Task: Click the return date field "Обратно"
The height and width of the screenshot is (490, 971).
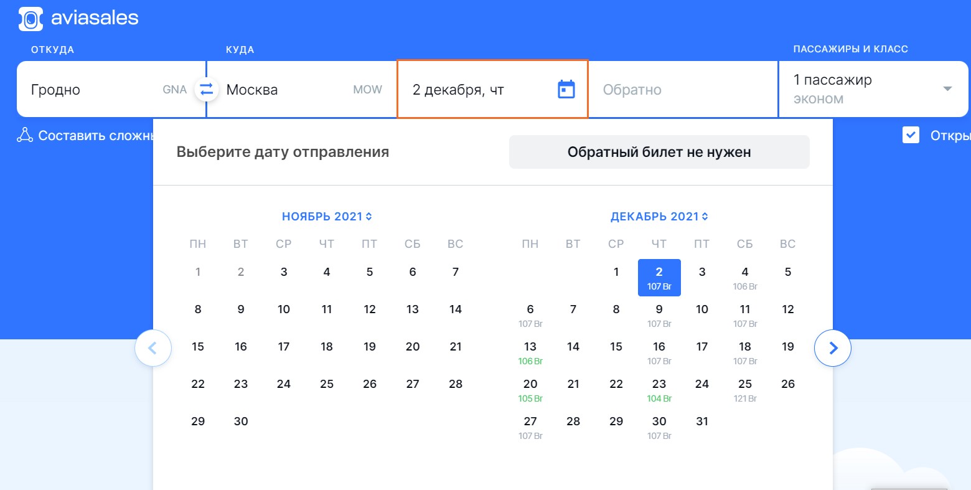Action: click(x=683, y=89)
